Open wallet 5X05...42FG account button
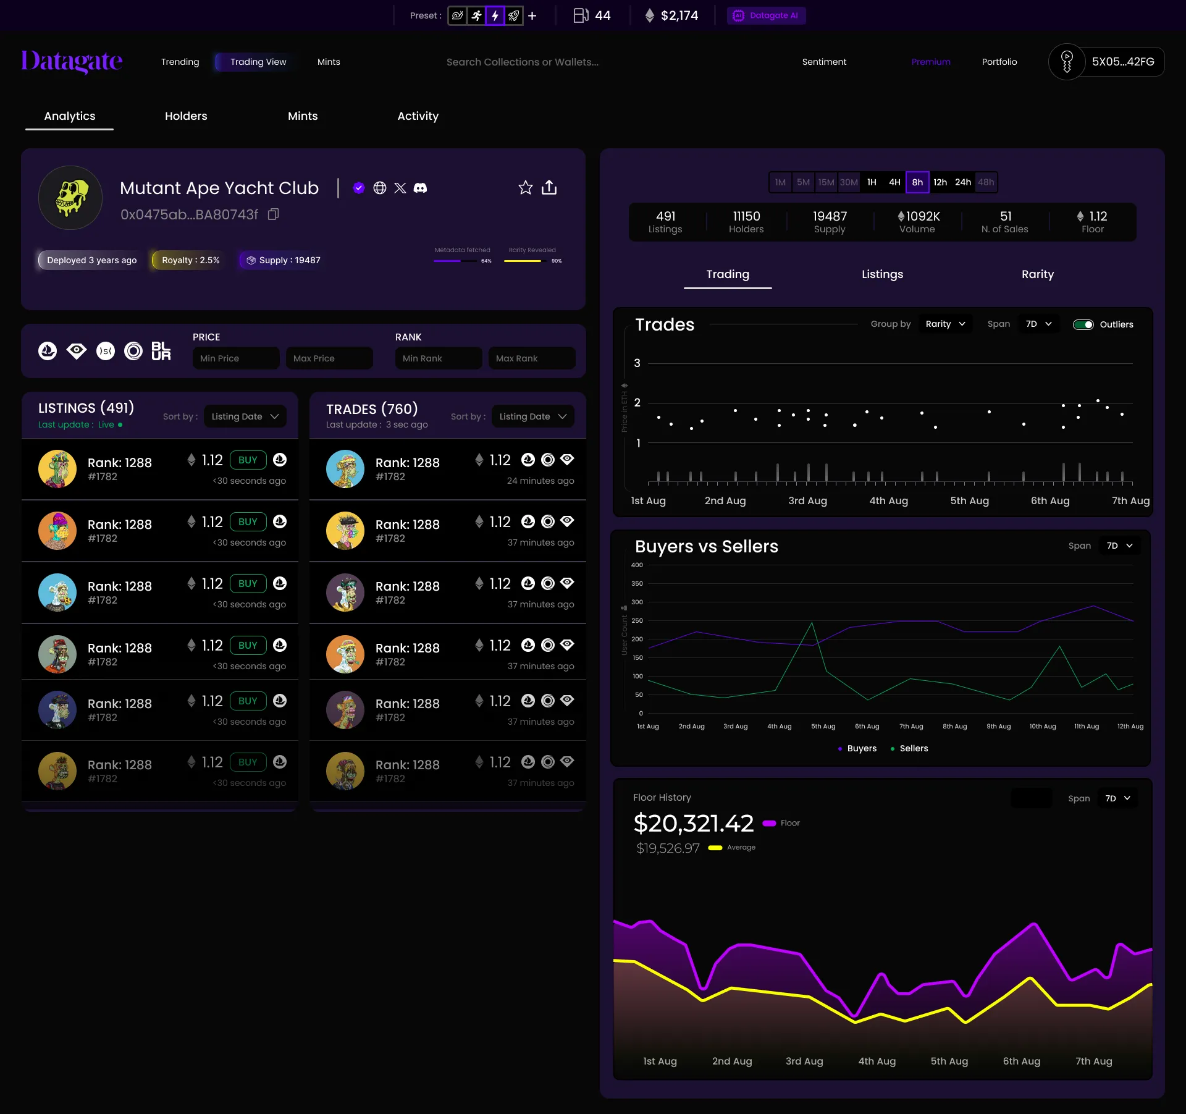Image resolution: width=1186 pixels, height=1114 pixels. [x=1106, y=62]
